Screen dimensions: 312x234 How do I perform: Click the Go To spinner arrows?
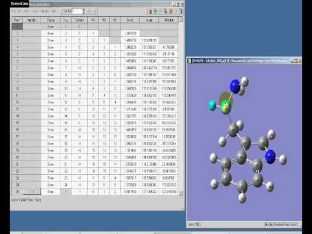tap(84, 11)
